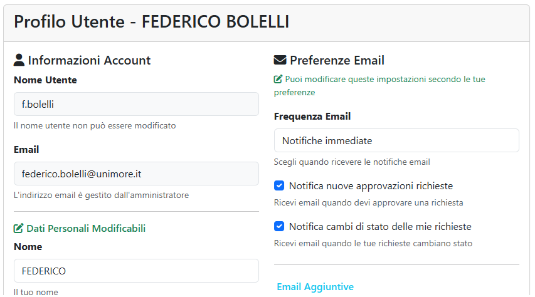Viewport: 535px width, 297px height.
Task: Focus the Nome field containing FEDERICO
Action: pyautogui.click(x=136, y=271)
